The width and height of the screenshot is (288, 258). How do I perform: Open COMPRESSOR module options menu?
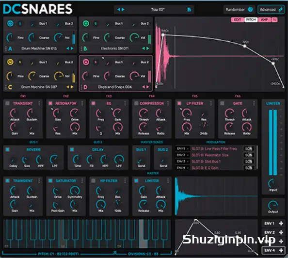168,103
